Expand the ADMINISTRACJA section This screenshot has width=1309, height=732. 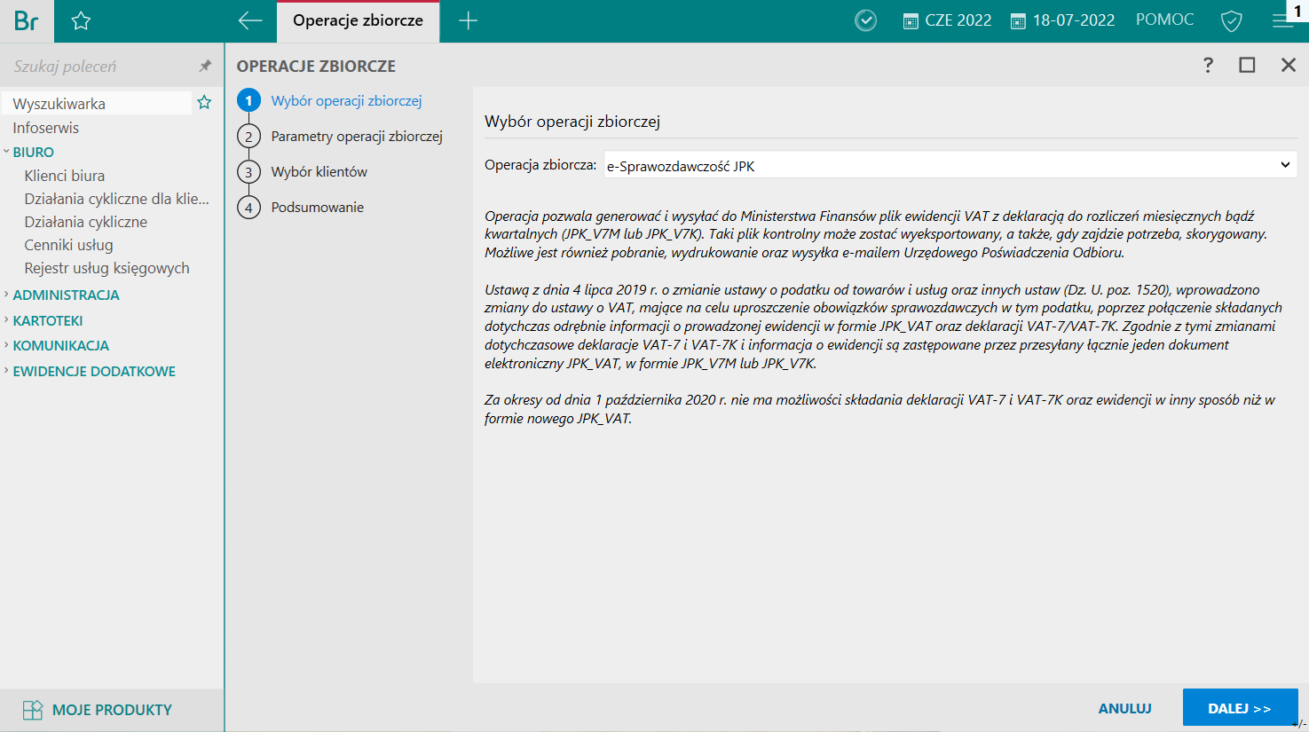click(x=66, y=295)
